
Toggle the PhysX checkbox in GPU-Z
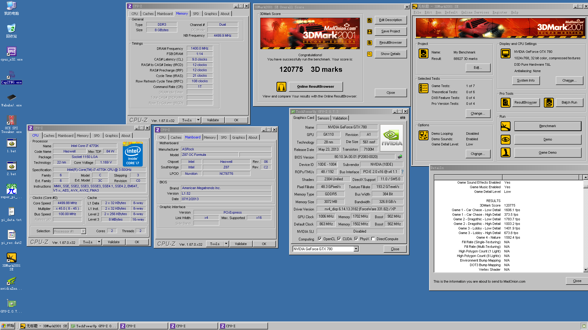[x=356, y=239]
